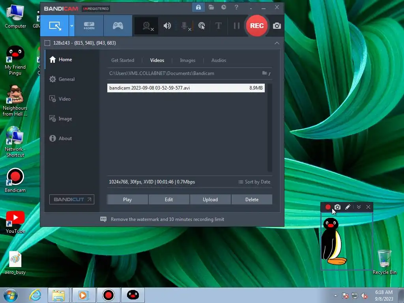Open the aero_busy desktop file
The width and height of the screenshot is (404, 303).
tap(15, 263)
